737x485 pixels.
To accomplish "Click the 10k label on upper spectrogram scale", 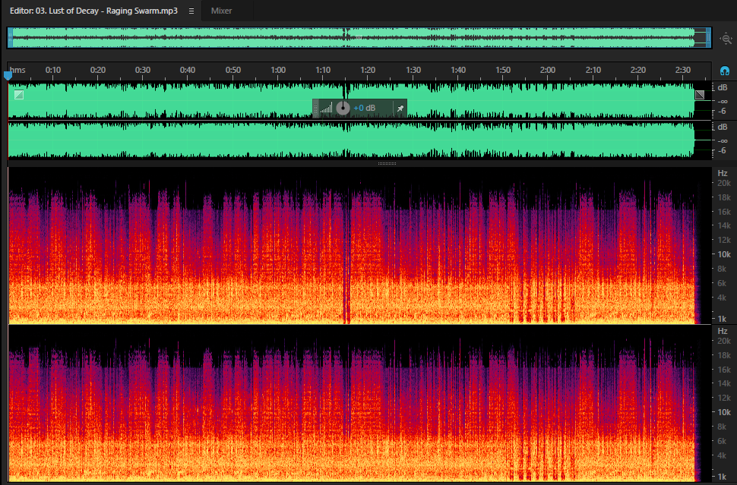I will coord(724,254).
